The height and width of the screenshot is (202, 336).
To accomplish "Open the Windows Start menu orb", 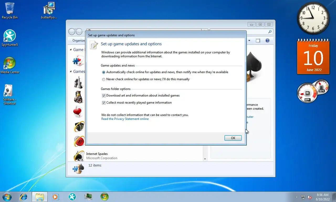I will pyautogui.click(x=7, y=196).
